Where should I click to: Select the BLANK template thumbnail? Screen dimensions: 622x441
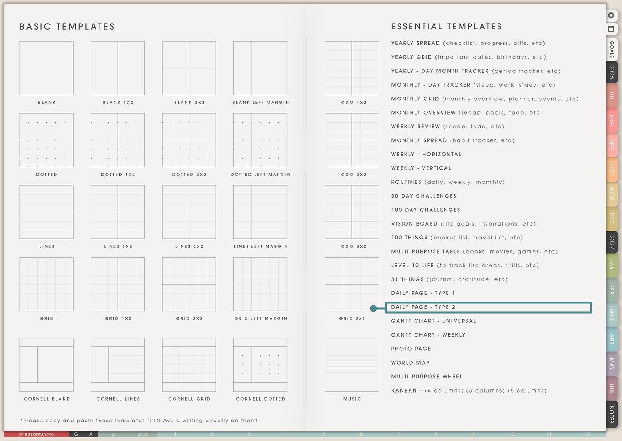(x=47, y=68)
